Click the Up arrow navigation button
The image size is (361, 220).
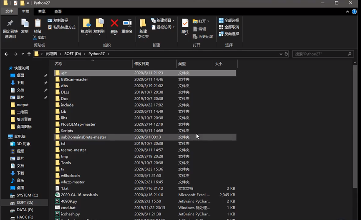[29, 54]
